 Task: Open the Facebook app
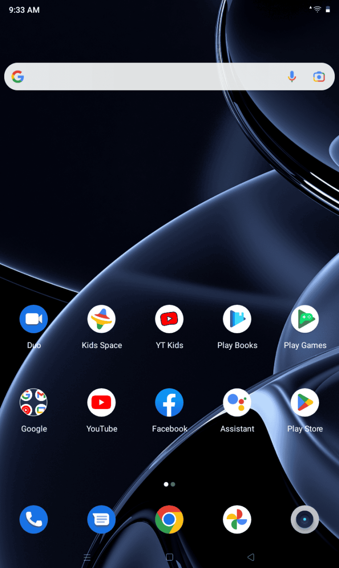coord(169,402)
